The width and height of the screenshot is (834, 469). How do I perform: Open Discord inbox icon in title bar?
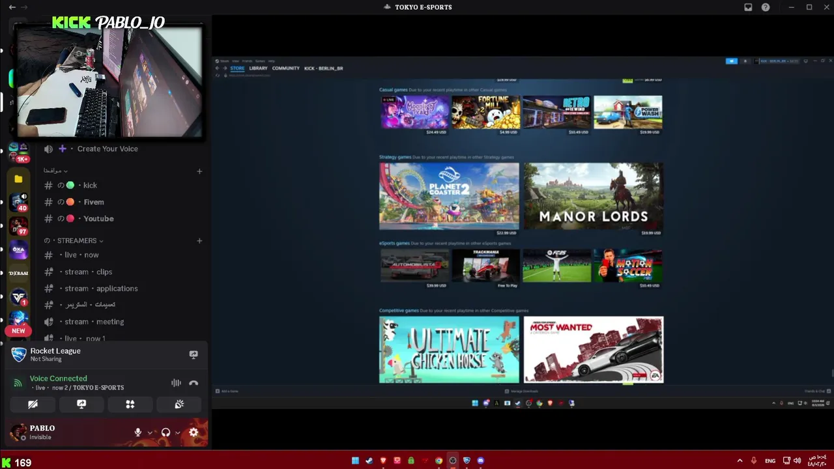point(748,7)
